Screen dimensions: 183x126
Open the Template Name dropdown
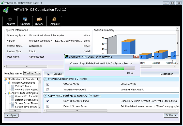[x=32, y=73]
